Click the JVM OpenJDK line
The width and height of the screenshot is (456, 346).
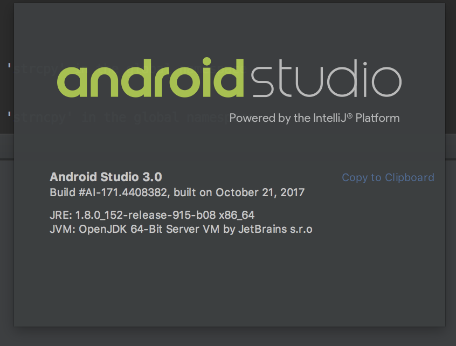[x=181, y=229]
